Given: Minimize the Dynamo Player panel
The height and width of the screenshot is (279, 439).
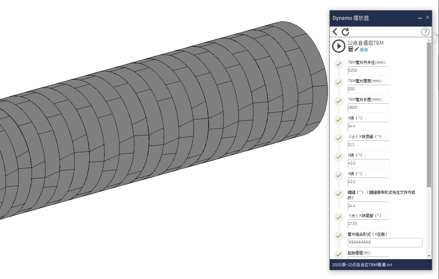Looking at the screenshot, I should [x=419, y=18].
